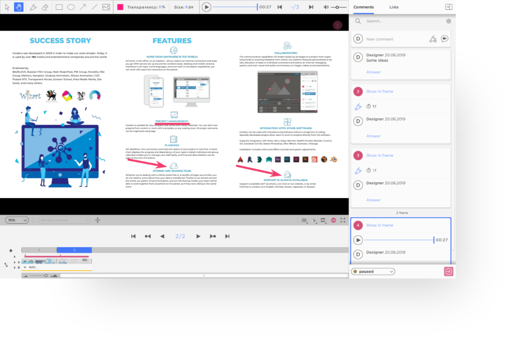Select the Rectangle drawing tool
525x355 pixels.
60,7
